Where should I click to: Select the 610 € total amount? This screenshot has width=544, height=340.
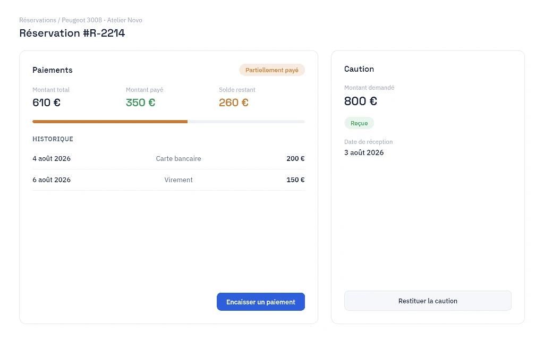coord(46,103)
